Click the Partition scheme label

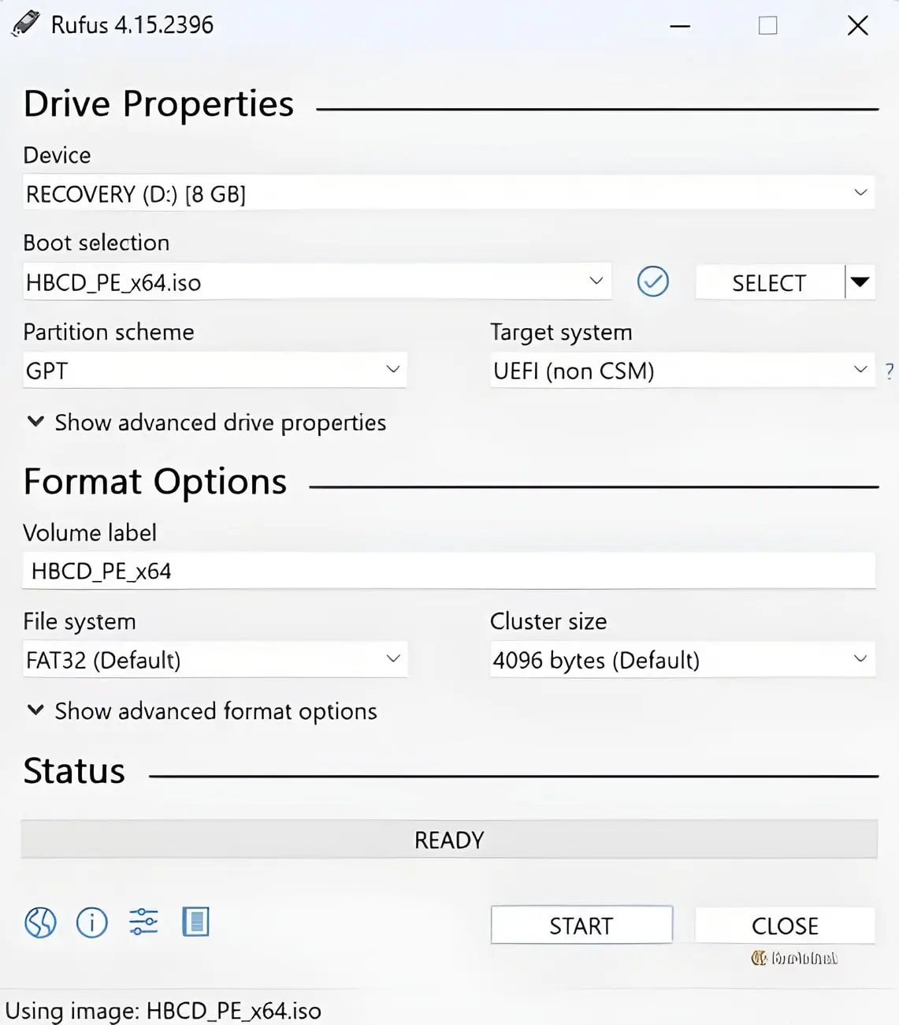[x=109, y=331]
